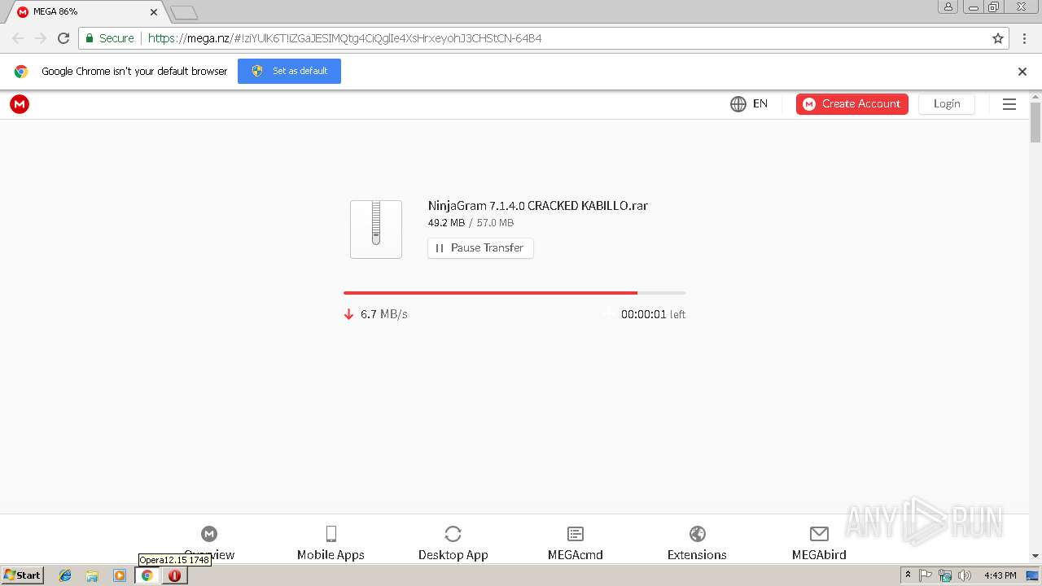Click the taskbar clock 4:43 PM
This screenshot has width=1042, height=586.
(x=1000, y=575)
